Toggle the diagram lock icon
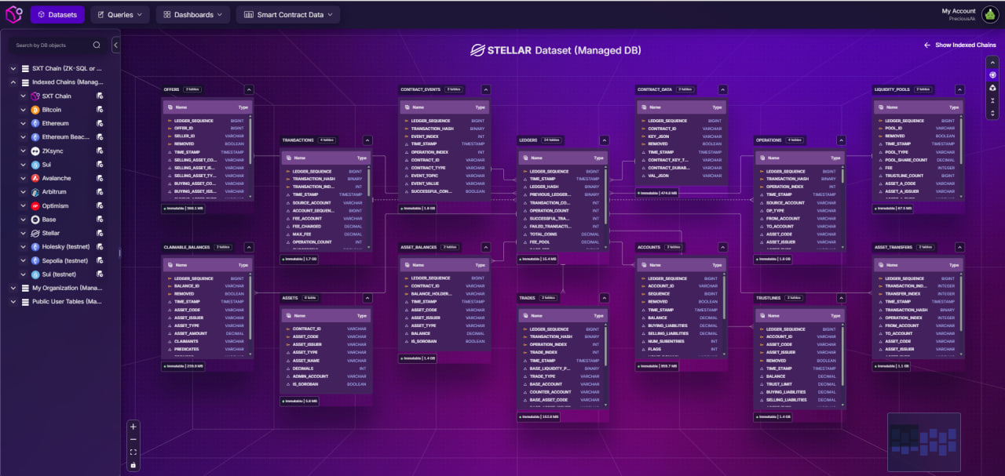The width and height of the screenshot is (1005, 476). pos(133,465)
